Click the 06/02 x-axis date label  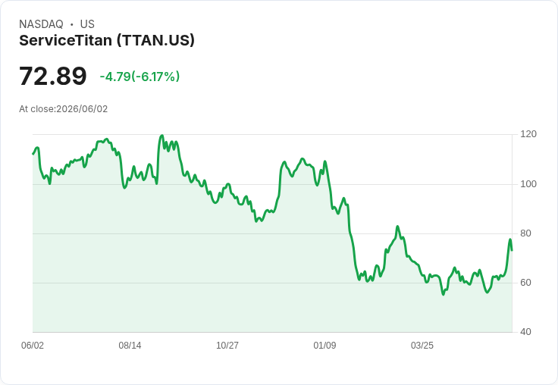[33, 345]
